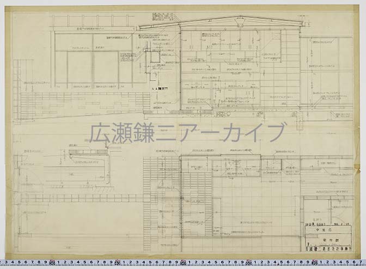Select the brick-patterned terrace in the upper-left elevation
The height and width of the screenshot is (269, 366).
point(82,102)
